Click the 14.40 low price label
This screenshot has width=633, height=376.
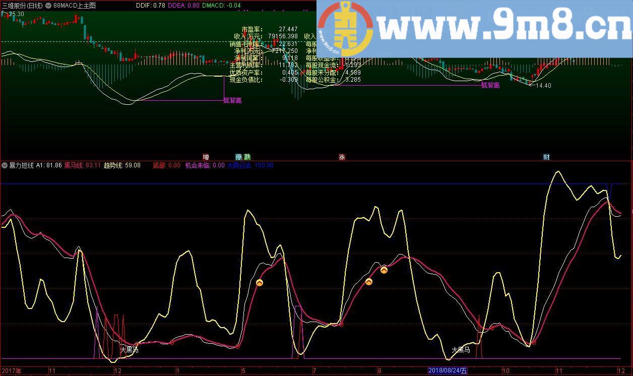(x=543, y=86)
